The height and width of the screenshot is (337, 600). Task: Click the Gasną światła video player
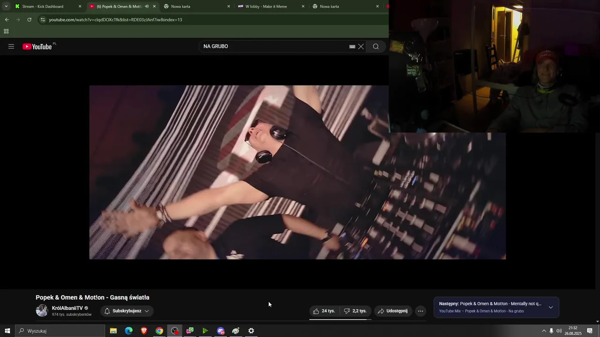(298, 172)
